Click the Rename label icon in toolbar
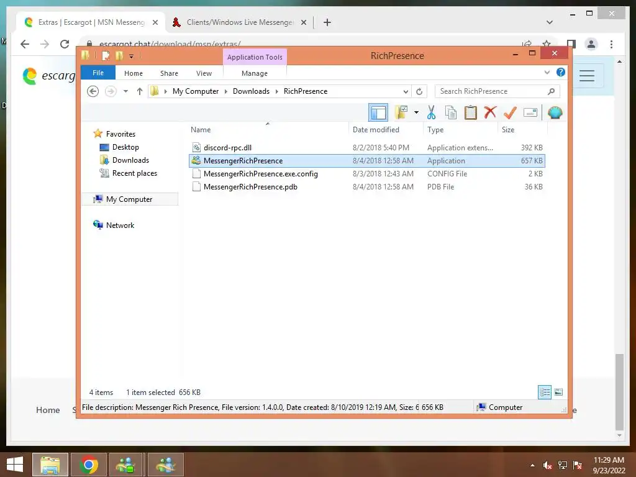This screenshot has width=636, height=477. coord(530,112)
